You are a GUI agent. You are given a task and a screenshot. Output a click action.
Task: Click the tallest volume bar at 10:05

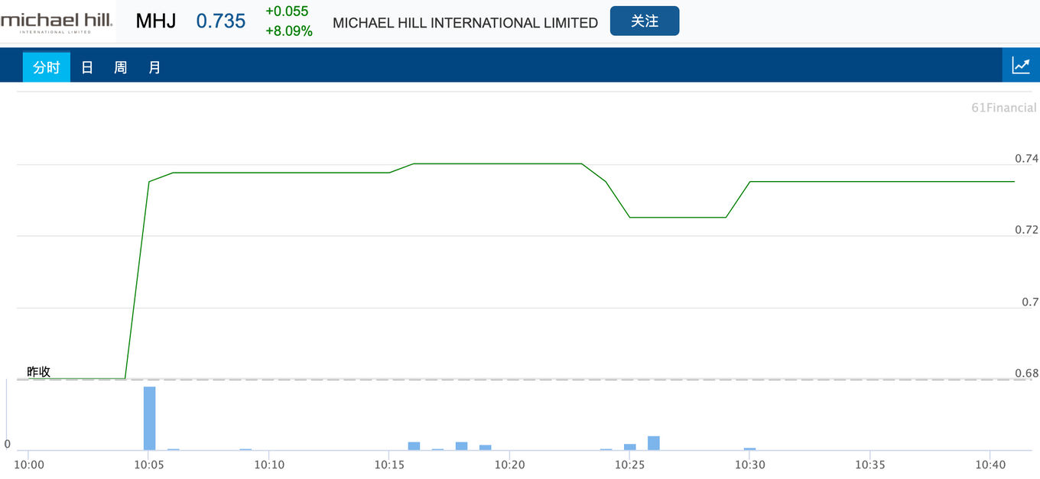tap(149, 419)
